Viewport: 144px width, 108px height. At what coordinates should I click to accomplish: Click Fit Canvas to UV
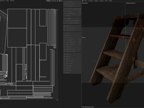pos(72,30)
